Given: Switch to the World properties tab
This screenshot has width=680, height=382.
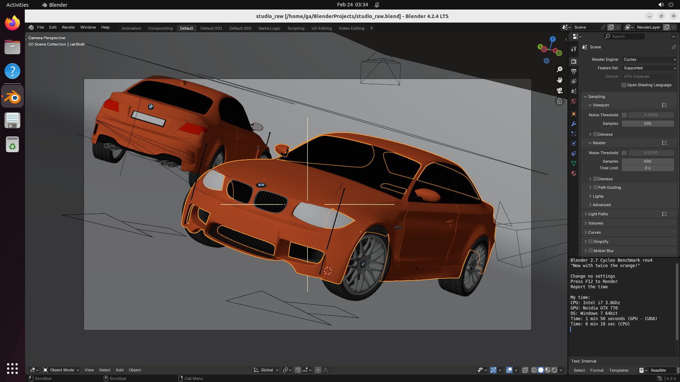Looking at the screenshot, I should point(574,101).
